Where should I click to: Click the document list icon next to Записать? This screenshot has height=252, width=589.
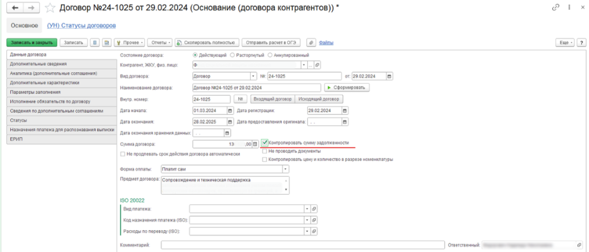95,42
